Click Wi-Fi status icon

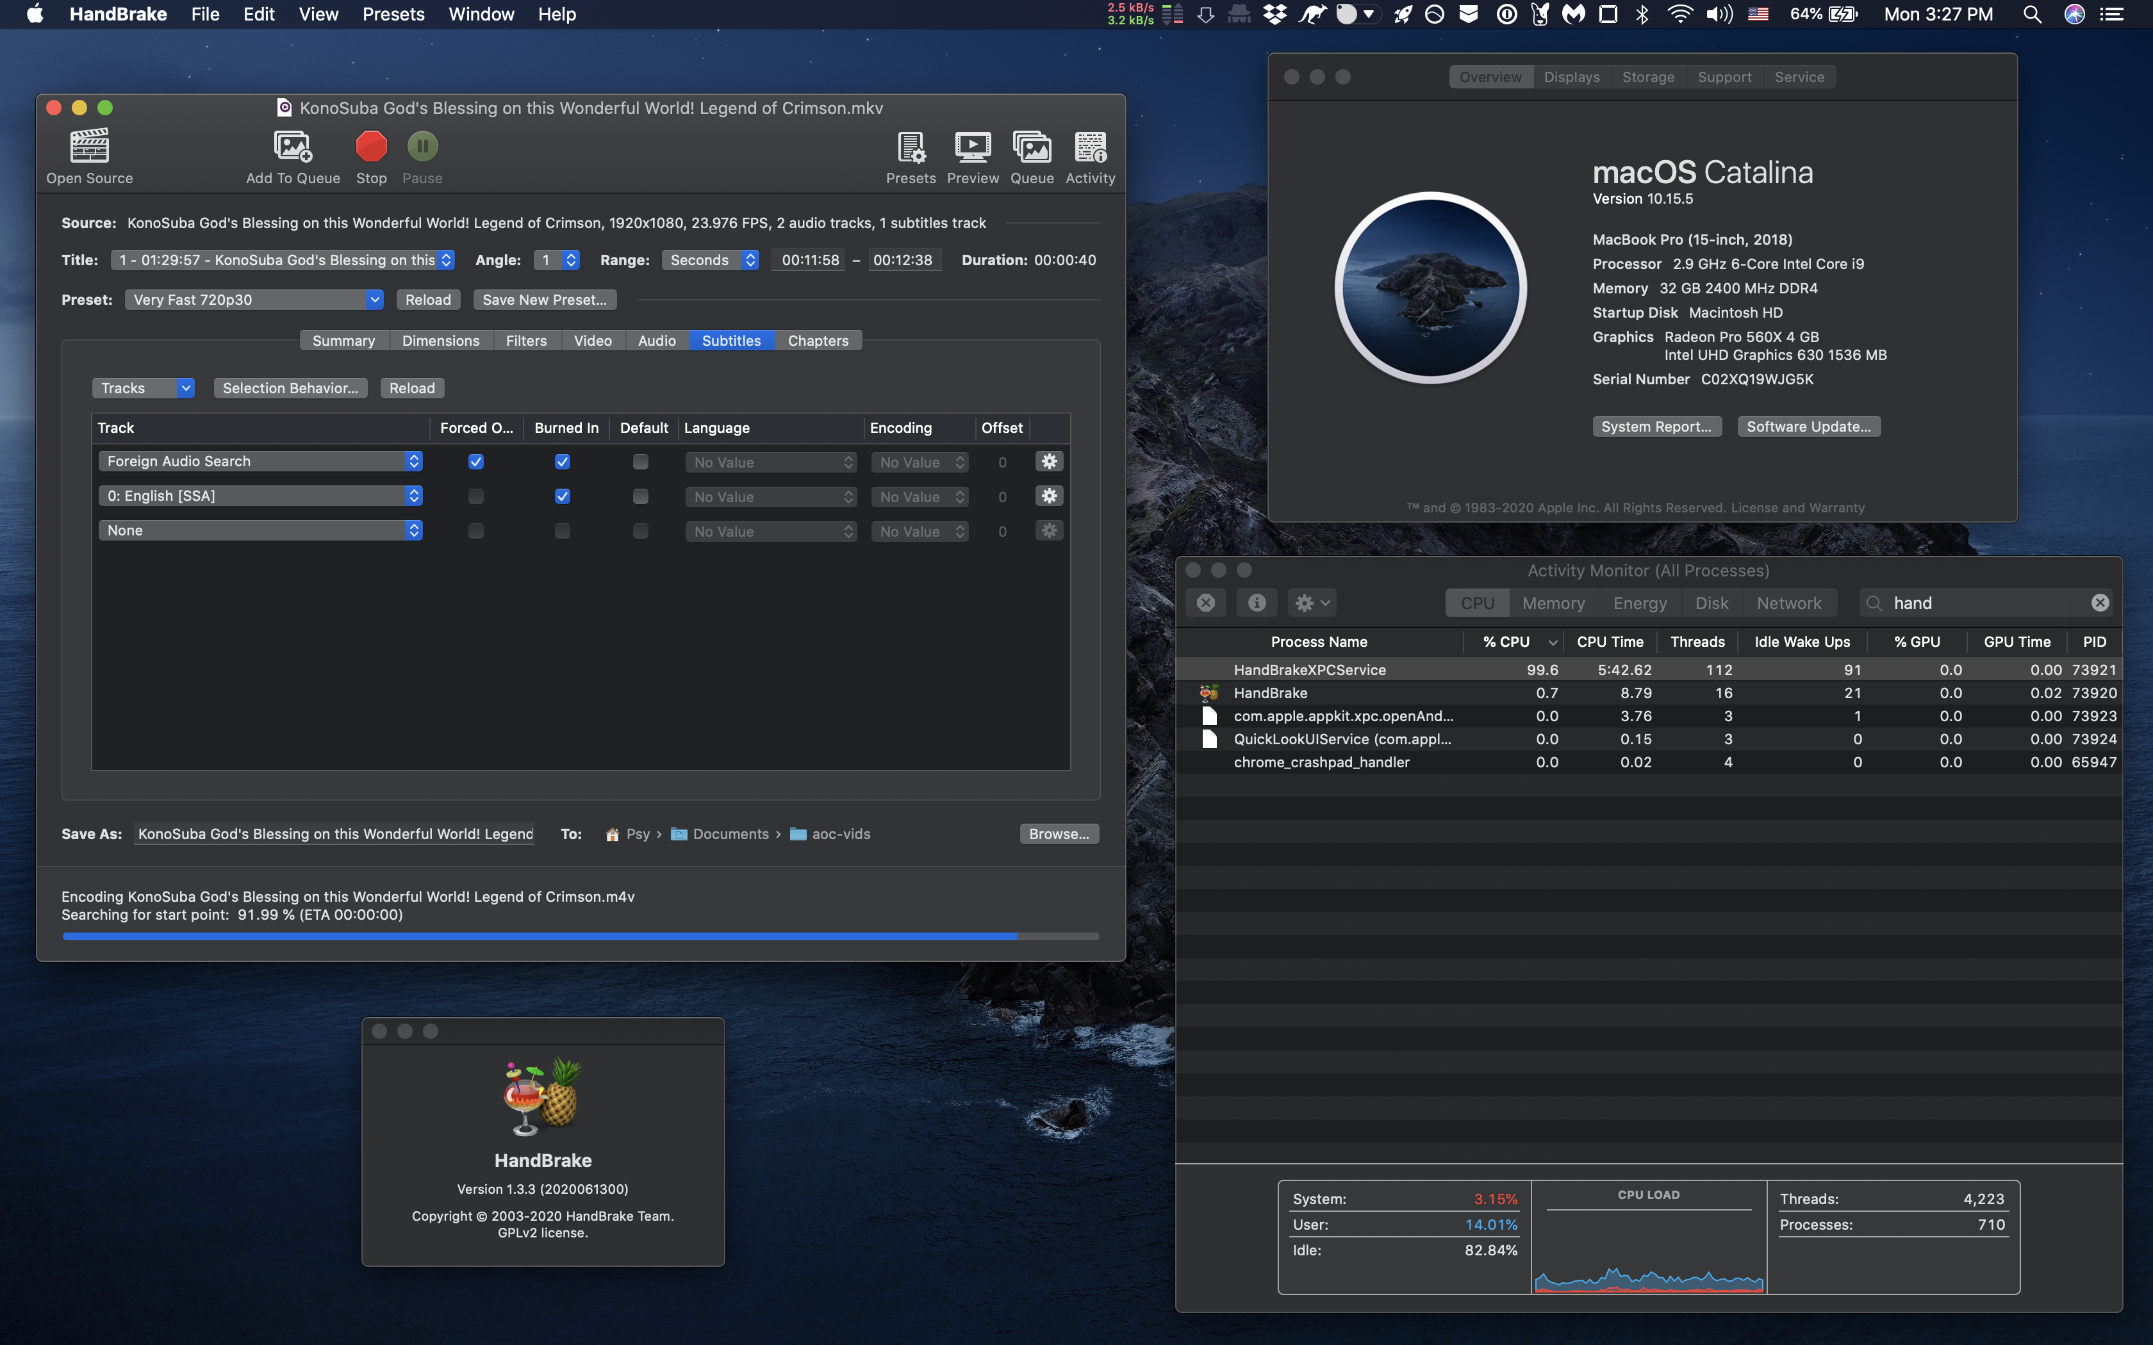[1679, 14]
